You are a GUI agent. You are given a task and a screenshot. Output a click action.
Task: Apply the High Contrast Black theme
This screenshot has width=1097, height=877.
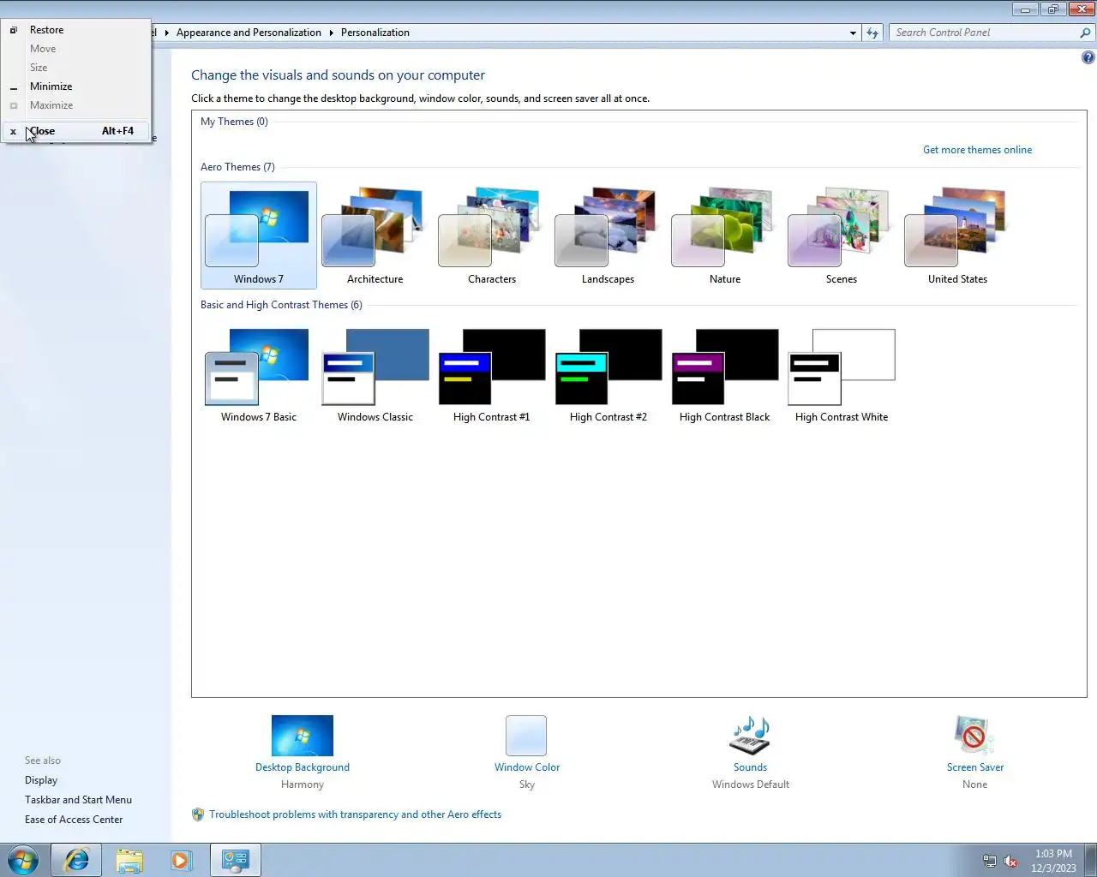coord(724,375)
